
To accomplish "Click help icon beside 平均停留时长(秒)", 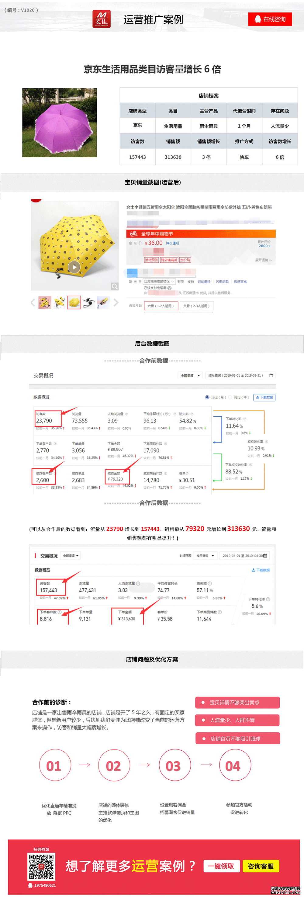I will (175, 414).
